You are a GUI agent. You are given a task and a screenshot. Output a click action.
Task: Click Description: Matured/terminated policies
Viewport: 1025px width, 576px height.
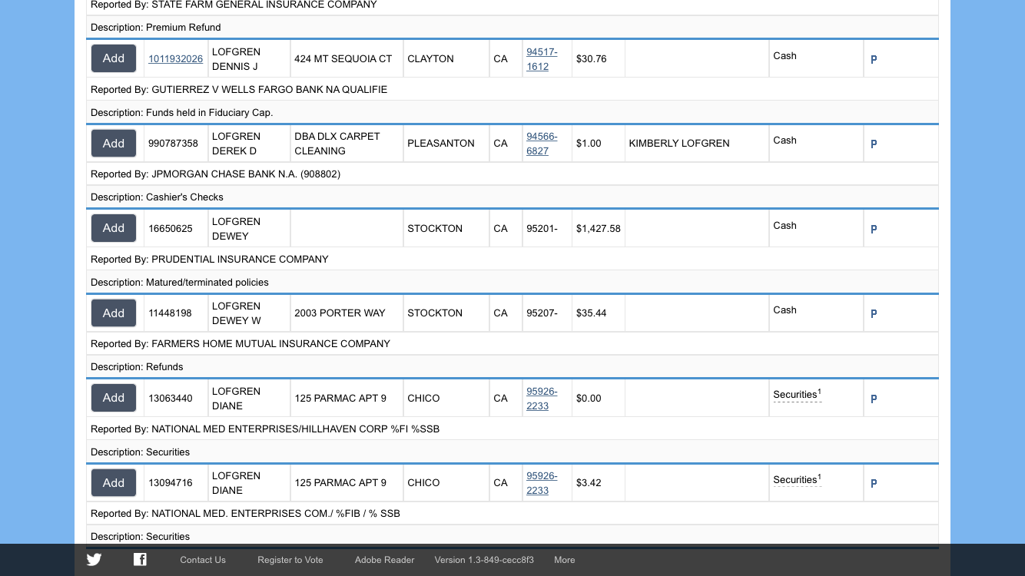point(180,282)
